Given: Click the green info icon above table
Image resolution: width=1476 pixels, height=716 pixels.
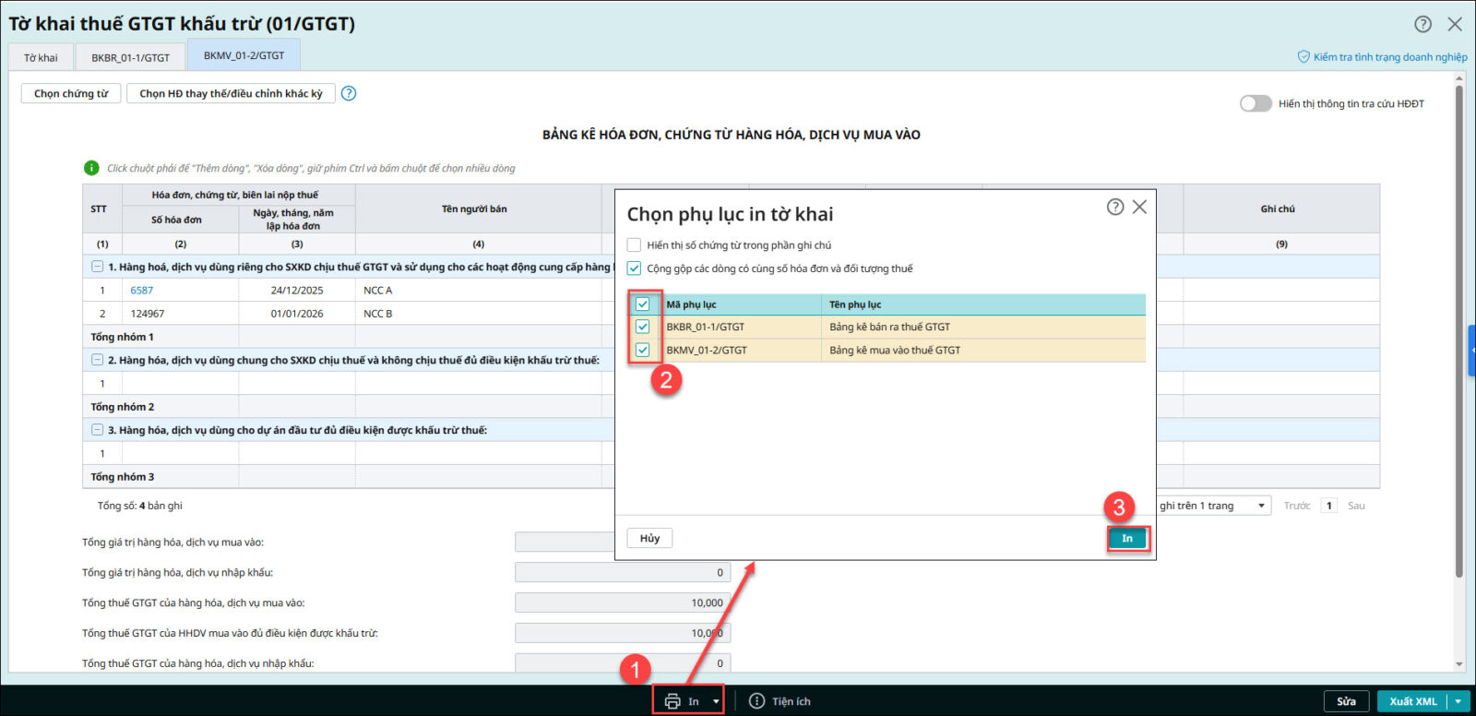Looking at the screenshot, I should click(x=91, y=168).
